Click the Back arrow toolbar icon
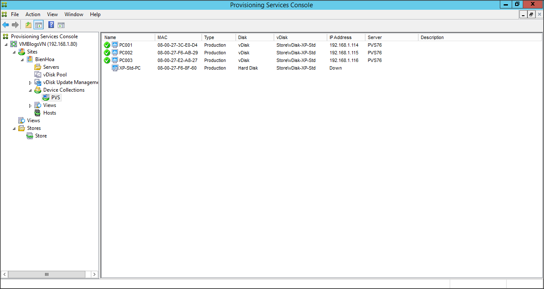 6,25
